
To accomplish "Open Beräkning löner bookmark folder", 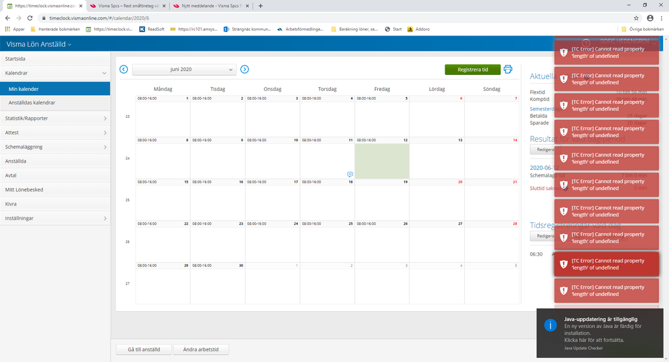I will pyautogui.click(x=354, y=29).
